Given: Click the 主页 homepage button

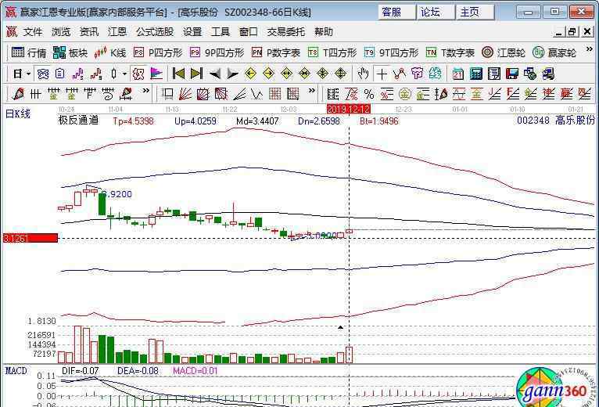Looking at the screenshot, I should tap(475, 13).
